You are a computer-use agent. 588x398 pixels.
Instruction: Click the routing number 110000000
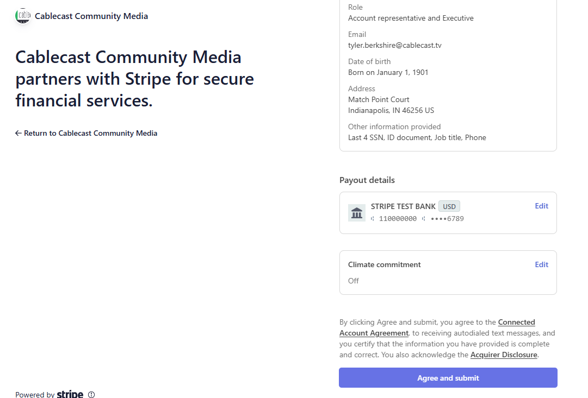click(398, 219)
